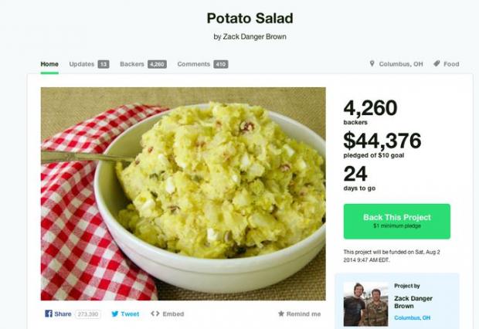Click Columbus, OH link under creator name
Screen dimensions: 479x329
click(412, 317)
